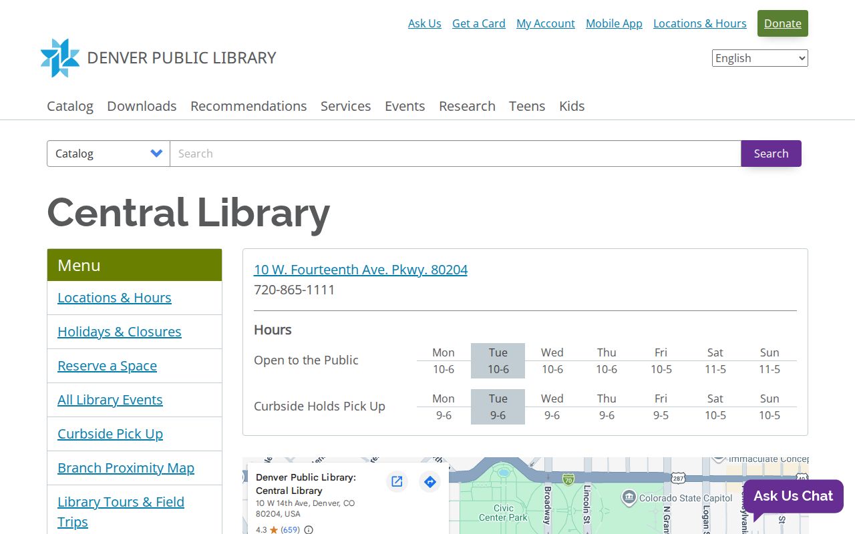The image size is (855, 534).
Task: Go to the Kids section
Action: [x=572, y=106]
